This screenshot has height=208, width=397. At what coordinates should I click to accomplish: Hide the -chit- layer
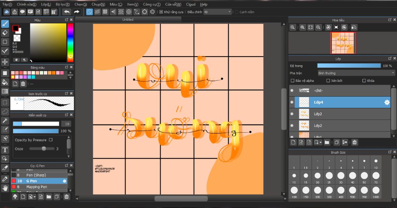tap(292, 90)
